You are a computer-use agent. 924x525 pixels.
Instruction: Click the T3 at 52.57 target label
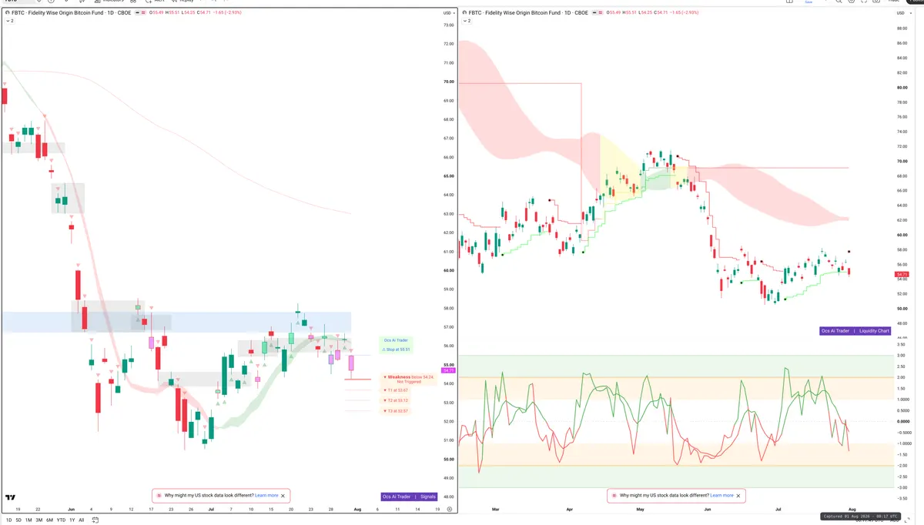[396, 411]
